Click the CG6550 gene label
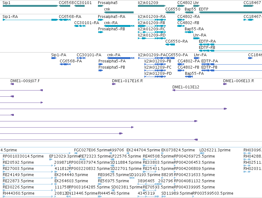This screenshot has height=198, width=262. 173,9
